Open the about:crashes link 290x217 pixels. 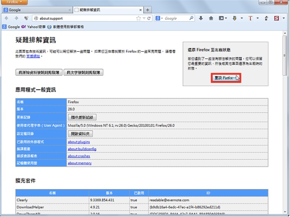click(x=79, y=156)
